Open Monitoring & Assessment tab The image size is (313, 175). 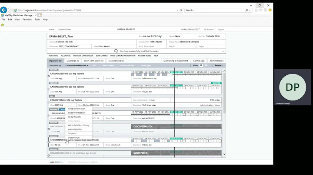[176, 61]
